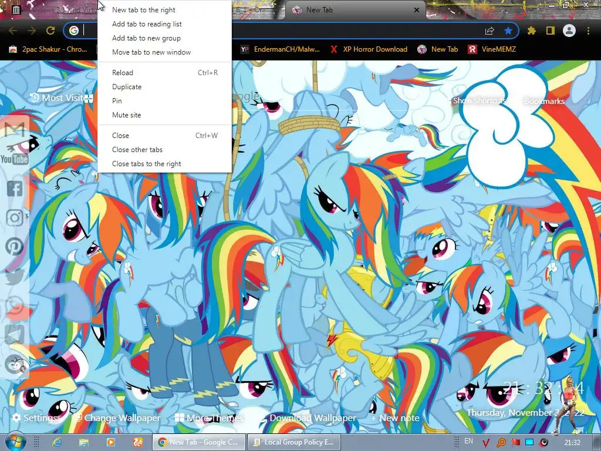Open YouTube sidebar icon

click(15, 159)
